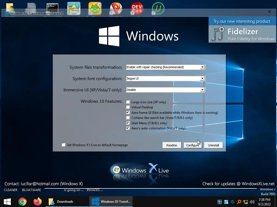The height and width of the screenshot is (207, 277).
Task: Expand System files transformation dropdown arrow
Action: (x=202, y=67)
